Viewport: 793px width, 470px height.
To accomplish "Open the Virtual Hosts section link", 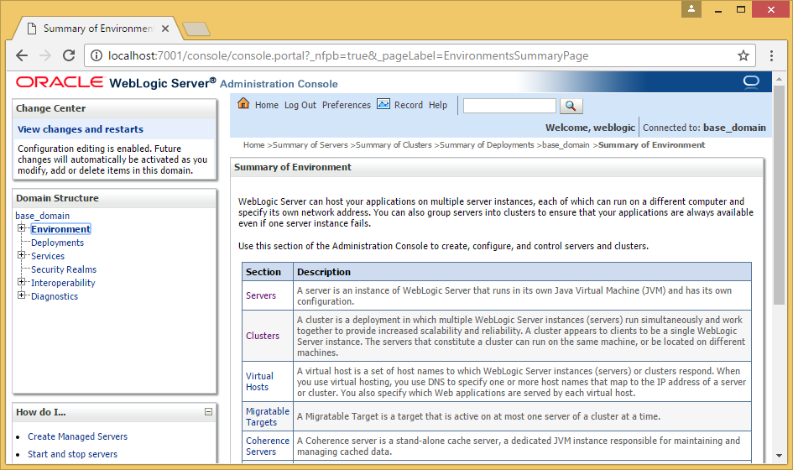I will (259, 382).
